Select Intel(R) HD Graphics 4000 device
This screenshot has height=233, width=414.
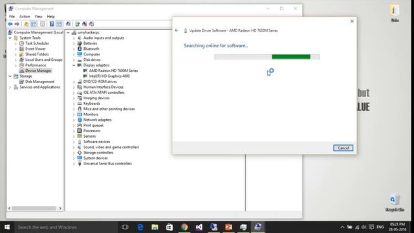pyautogui.click(x=109, y=76)
